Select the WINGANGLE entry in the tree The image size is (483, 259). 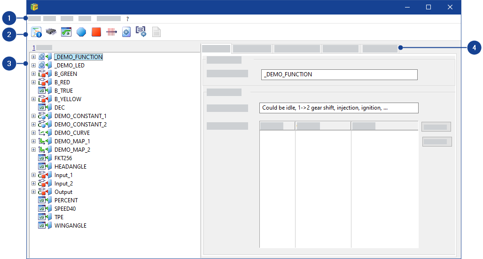(70, 226)
